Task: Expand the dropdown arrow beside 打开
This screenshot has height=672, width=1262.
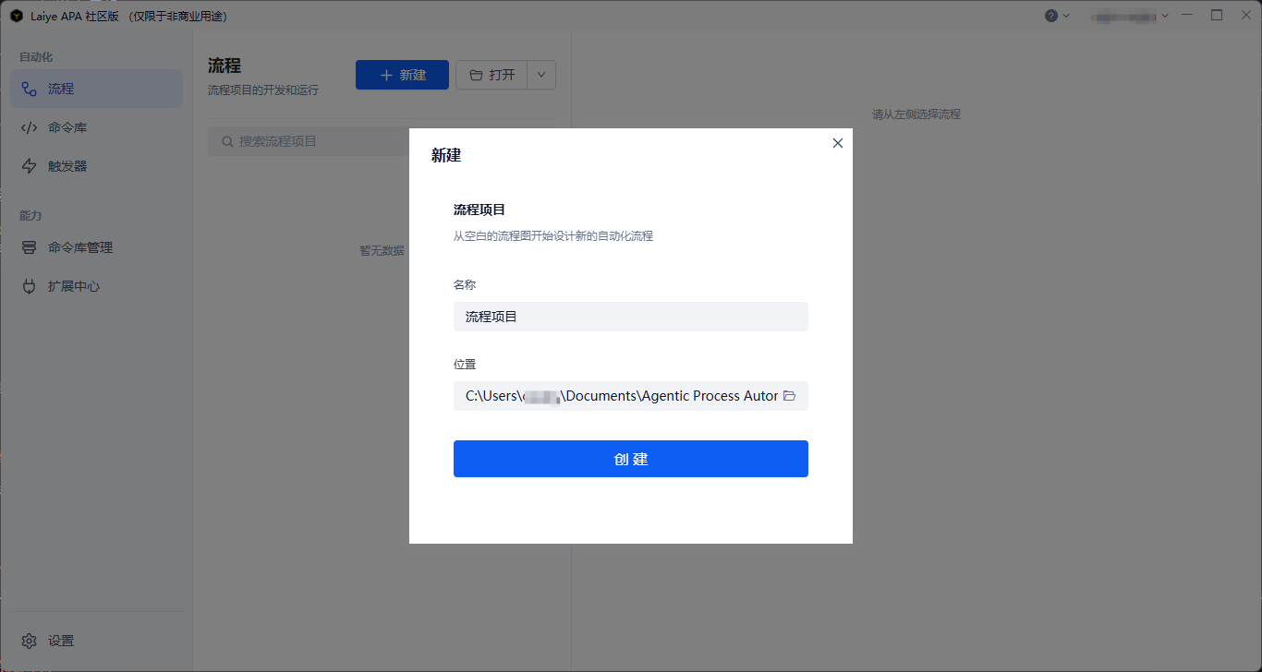Action: point(541,75)
